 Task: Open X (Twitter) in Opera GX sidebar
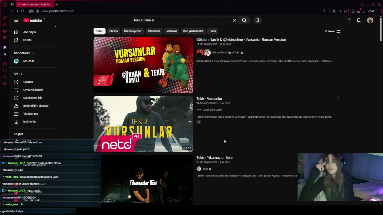pyautogui.click(x=5, y=54)
